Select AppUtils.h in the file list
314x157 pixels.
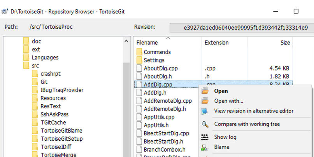[x=156, y=125]
